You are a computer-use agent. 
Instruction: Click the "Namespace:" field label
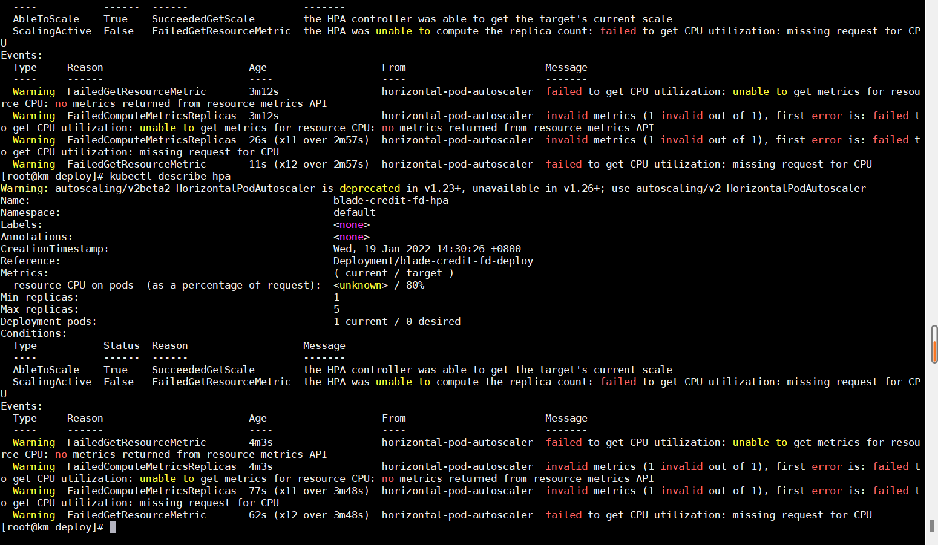pyautogui.click(x=31, y=212)
